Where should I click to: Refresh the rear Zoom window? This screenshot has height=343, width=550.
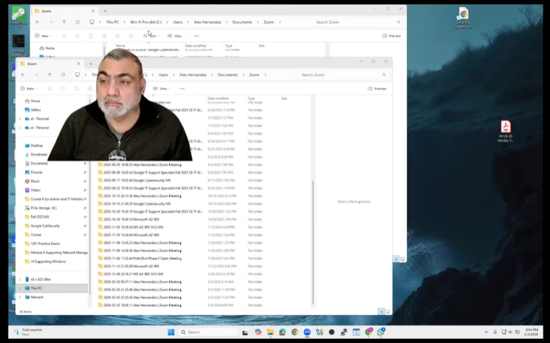77,22
